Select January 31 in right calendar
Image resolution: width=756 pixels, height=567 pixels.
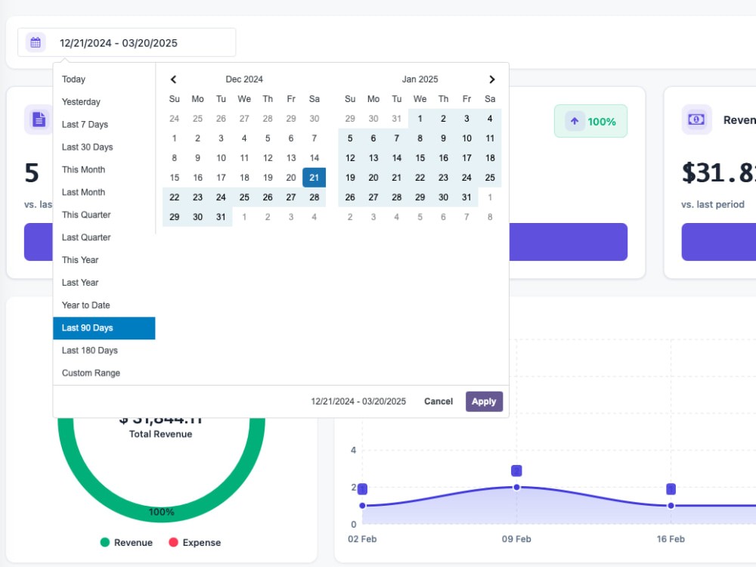pos(466,197)
